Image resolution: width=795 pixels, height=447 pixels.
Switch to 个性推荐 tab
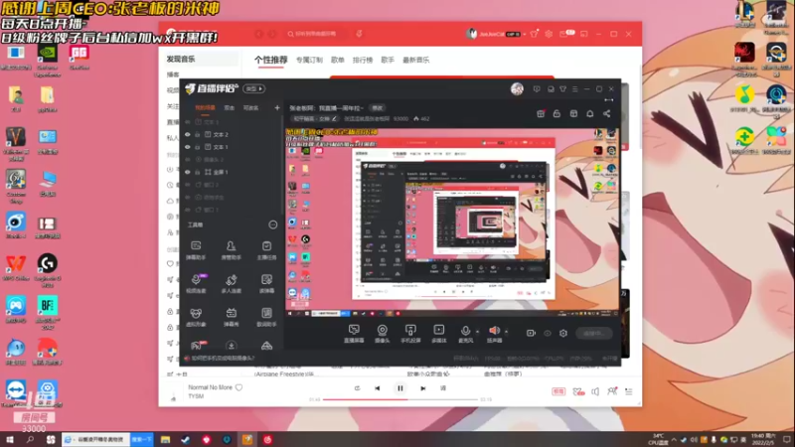click(270, 60)
